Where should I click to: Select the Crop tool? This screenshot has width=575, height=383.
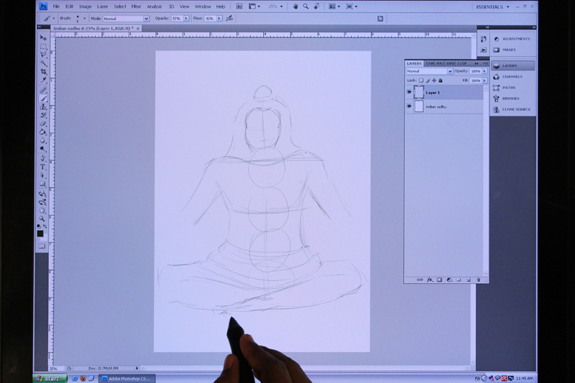43,72
